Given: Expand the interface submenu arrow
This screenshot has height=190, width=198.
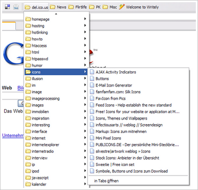Looking at the screenshot, I should (85, 131).
